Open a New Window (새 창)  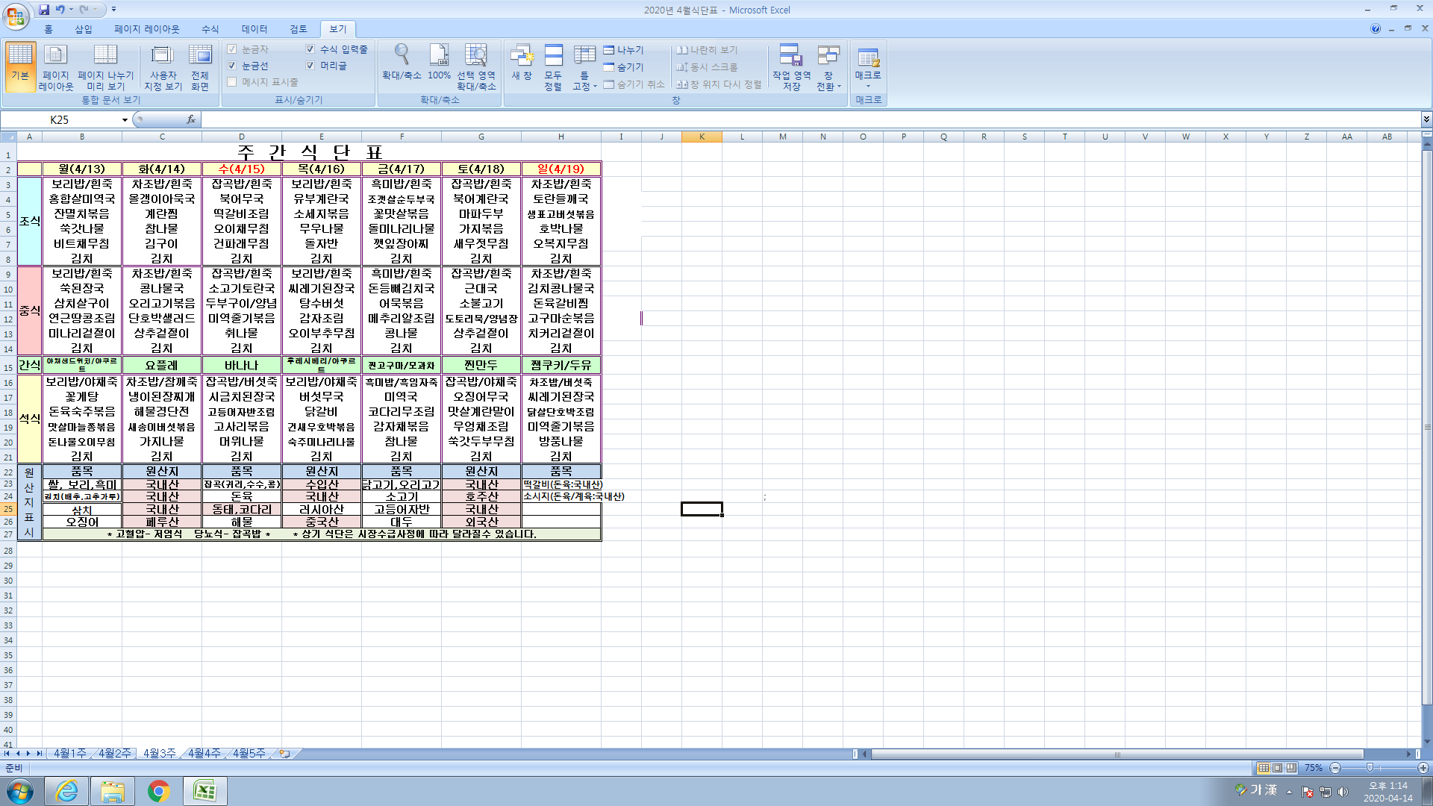pyautogui.click(x=522, y=63)
